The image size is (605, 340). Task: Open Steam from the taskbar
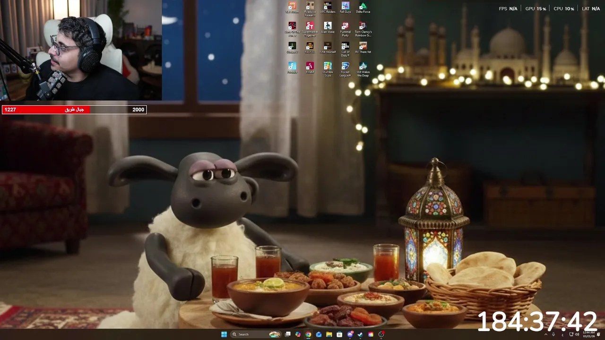pyautogui.click(x=360, y=334)
